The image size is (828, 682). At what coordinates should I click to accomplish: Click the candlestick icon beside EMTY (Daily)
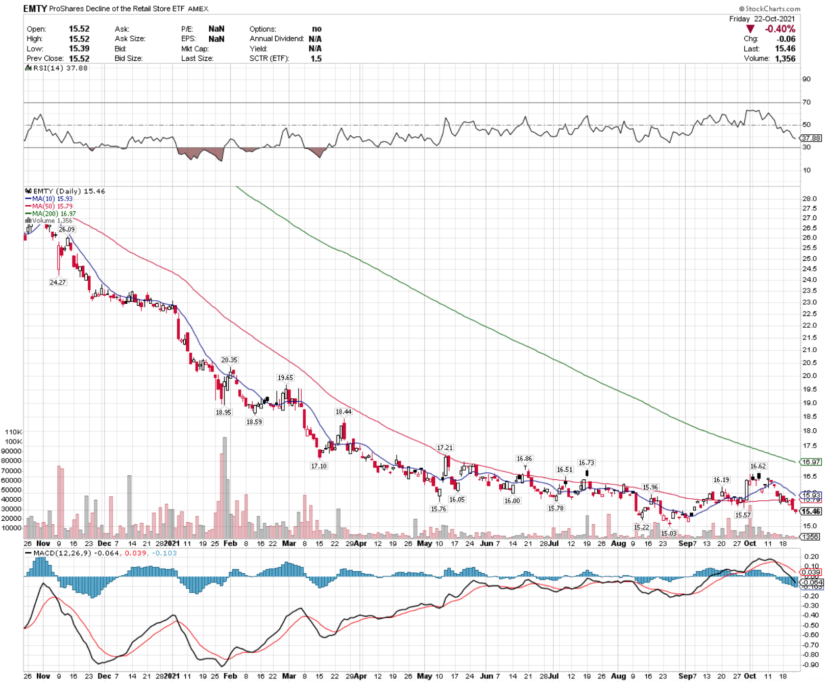click(x=28, y=191)
